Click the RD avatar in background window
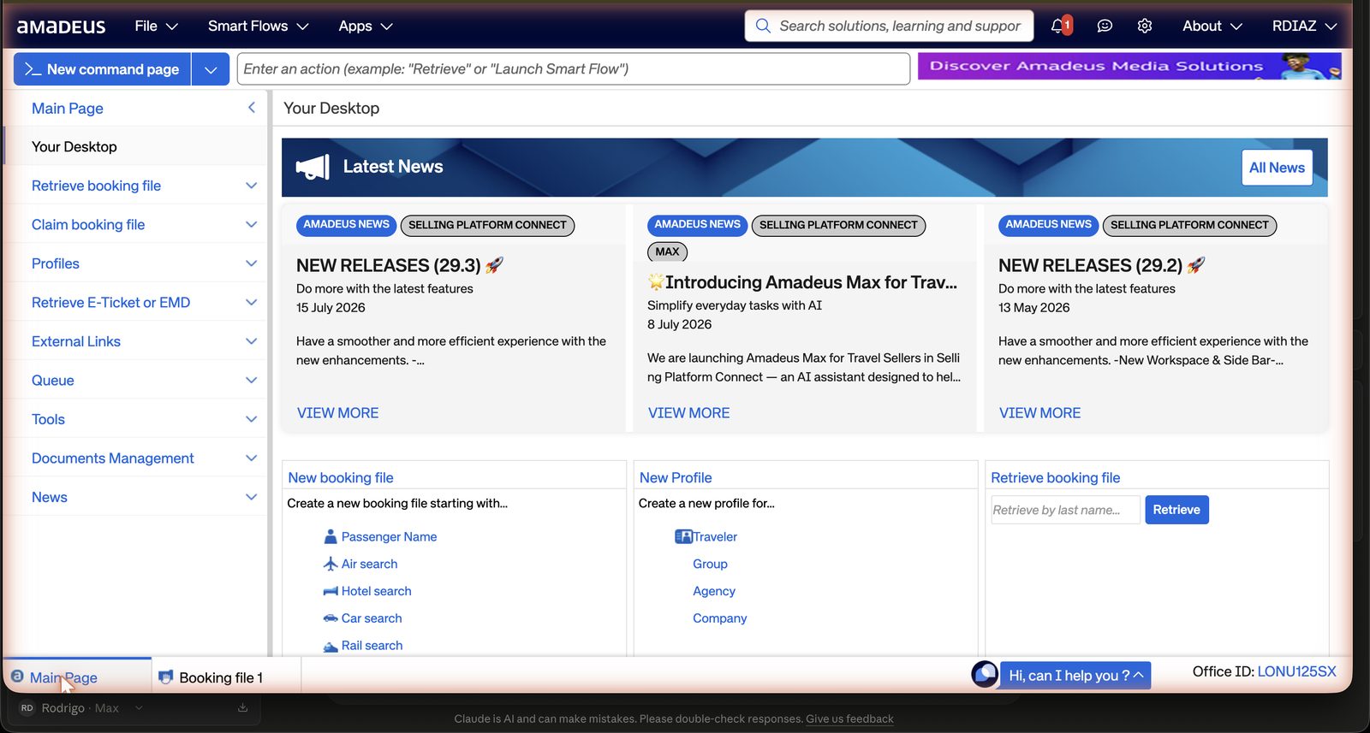 27,707
